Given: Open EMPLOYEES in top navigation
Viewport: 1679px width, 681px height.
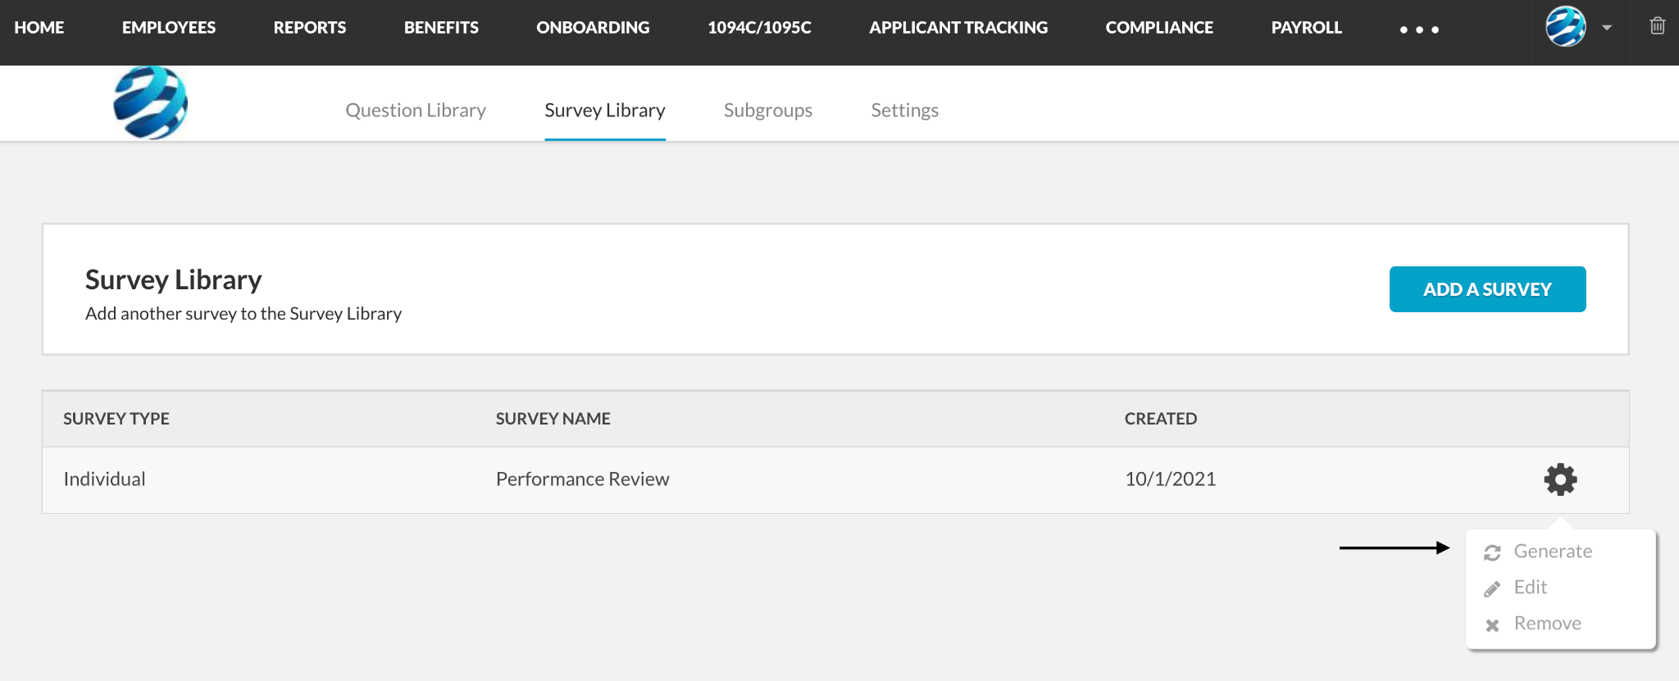Looking at the screenshot, I should 169,27.
